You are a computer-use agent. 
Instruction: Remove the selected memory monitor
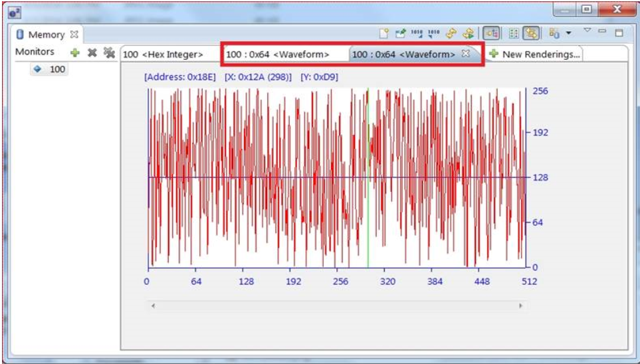tap(92, 52)
